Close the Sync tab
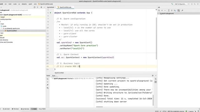Viewport: 200px width, 112px height. point(57,76)
